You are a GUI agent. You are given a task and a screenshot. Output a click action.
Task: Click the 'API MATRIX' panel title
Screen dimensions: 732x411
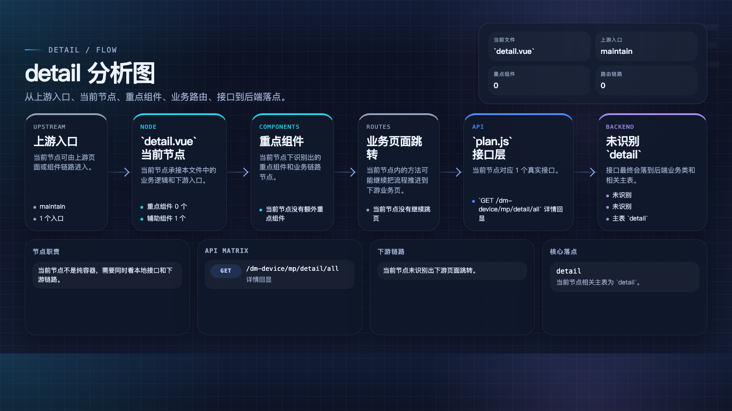click(226, 251)
